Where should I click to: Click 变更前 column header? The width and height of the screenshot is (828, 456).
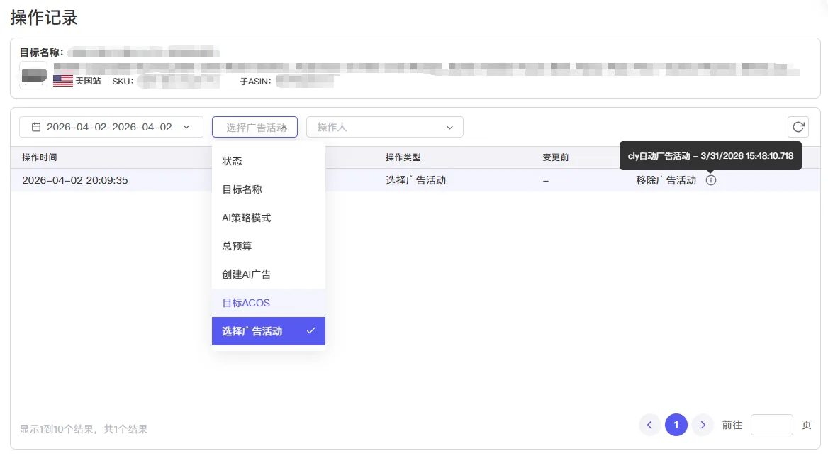556,157
